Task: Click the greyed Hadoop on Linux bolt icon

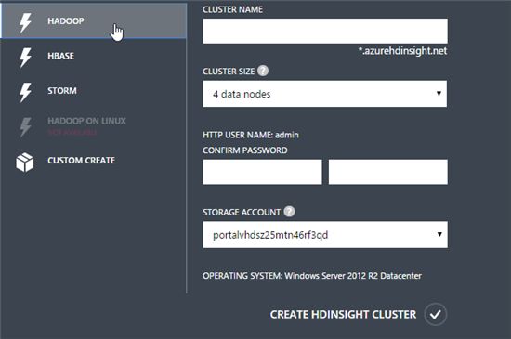Action: coord(25,127)
